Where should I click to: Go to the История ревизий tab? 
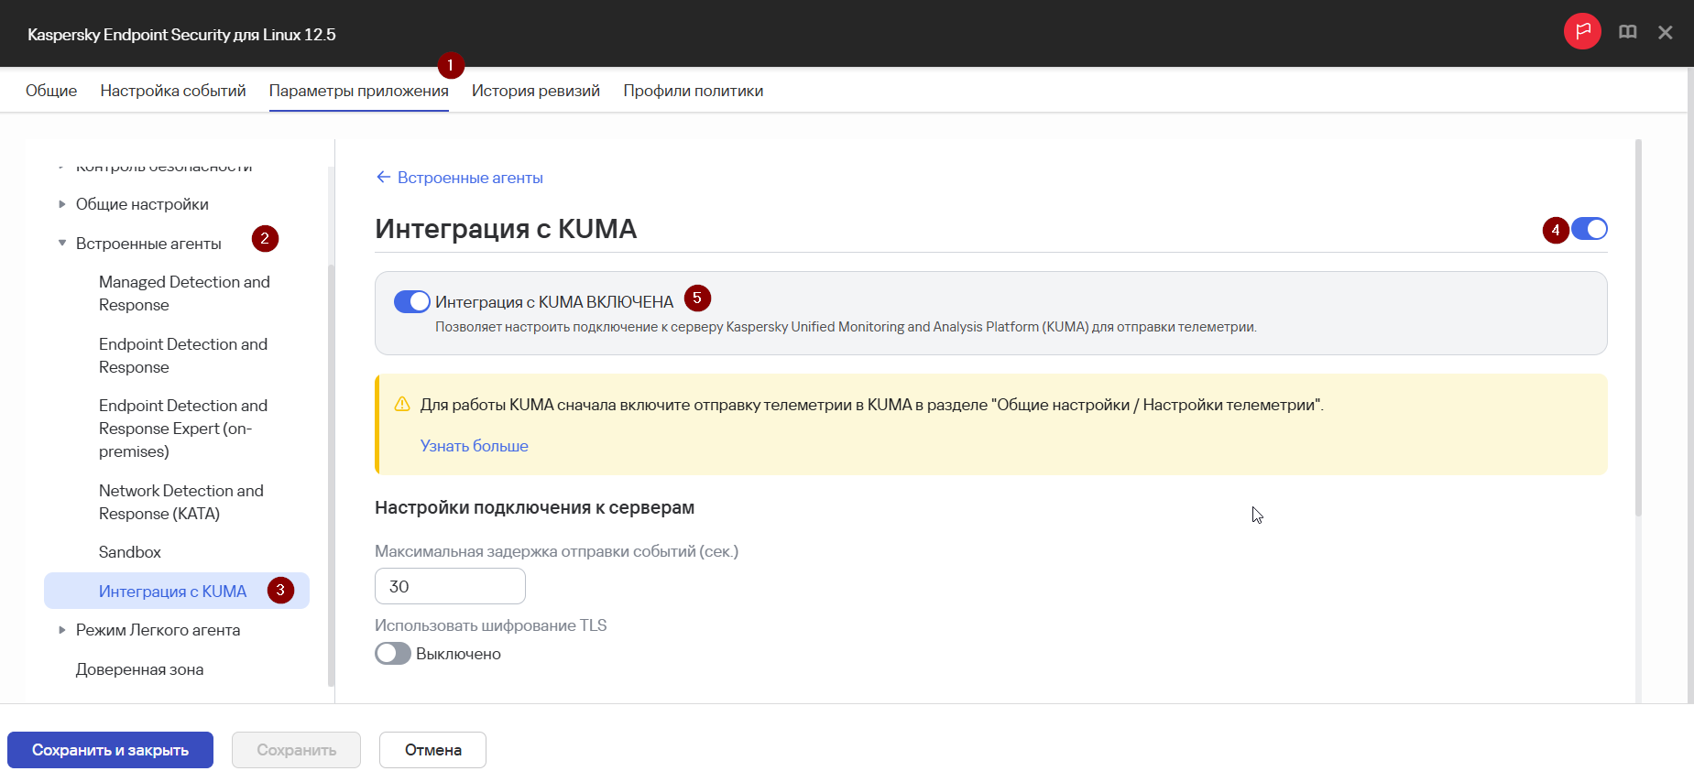coord(536,91)
